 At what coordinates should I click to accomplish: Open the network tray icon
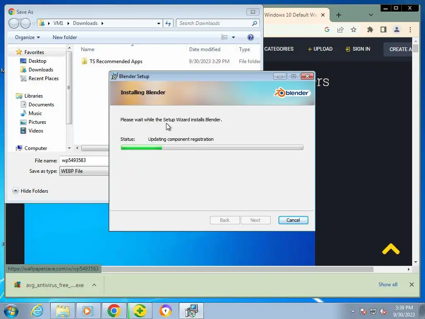pos(373,311)
